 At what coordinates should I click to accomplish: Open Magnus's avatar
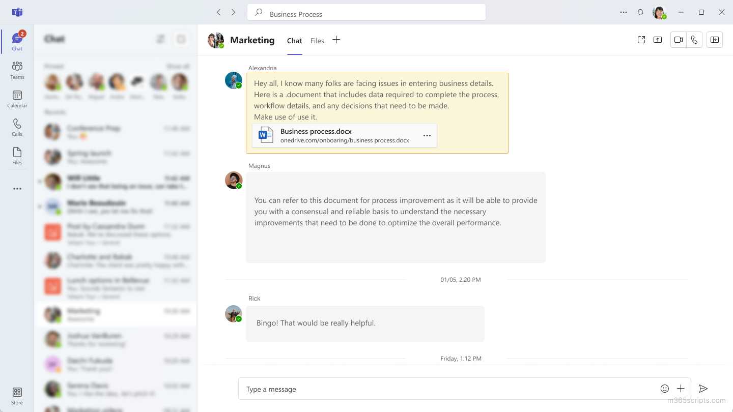234,180
